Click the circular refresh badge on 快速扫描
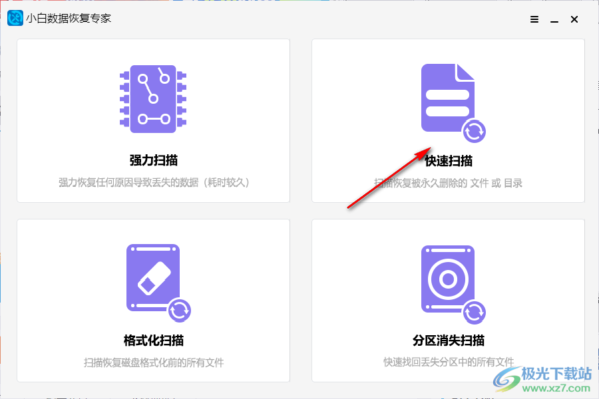Image resolution: width=599 pixels, height=399 pixels. click(474, 132)
